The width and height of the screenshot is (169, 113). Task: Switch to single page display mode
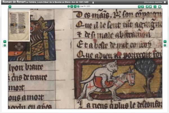(x=147, y=7)
